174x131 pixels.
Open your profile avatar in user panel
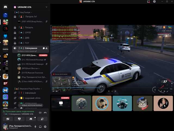5,127
